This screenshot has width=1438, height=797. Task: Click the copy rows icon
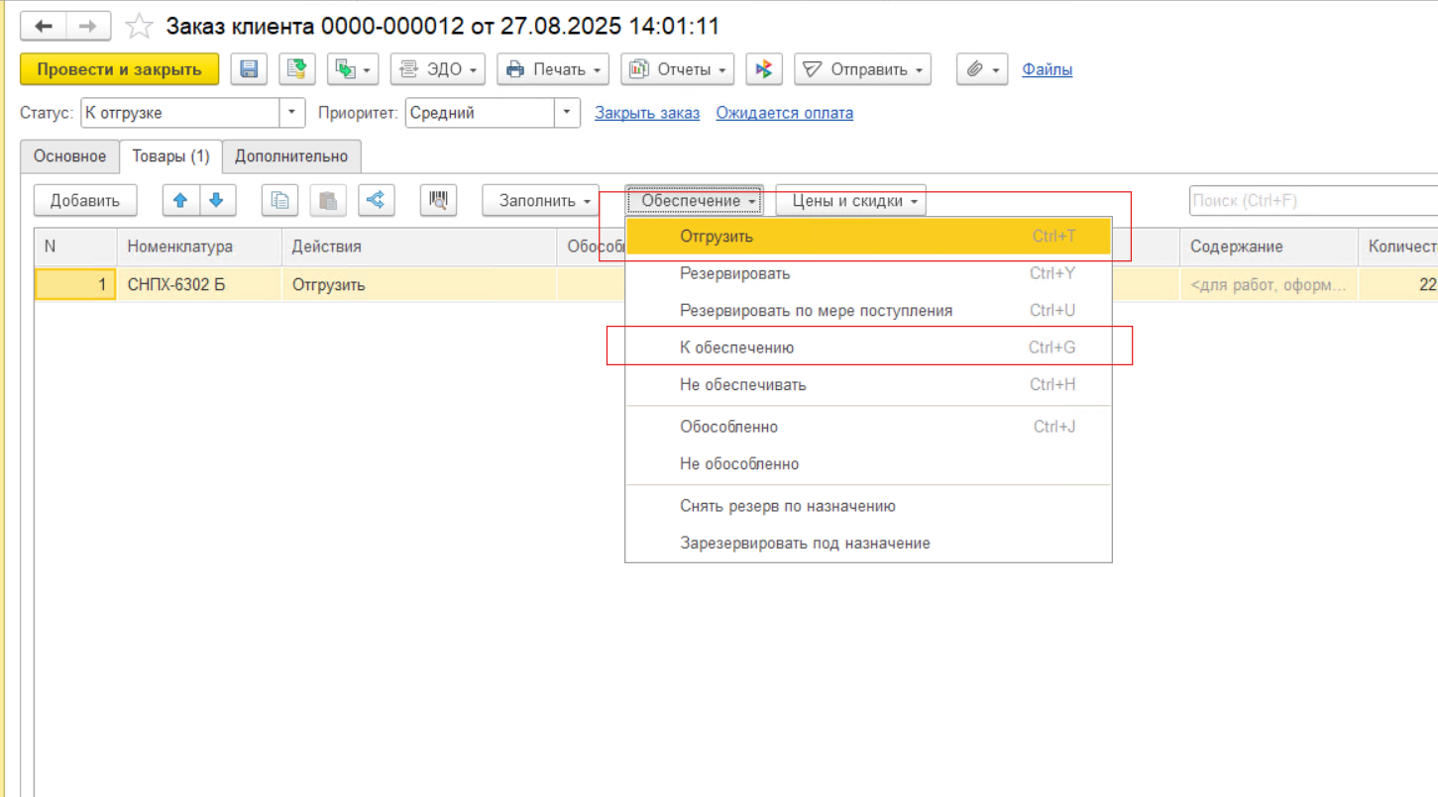pyautogui.click(x=279, y=200)
